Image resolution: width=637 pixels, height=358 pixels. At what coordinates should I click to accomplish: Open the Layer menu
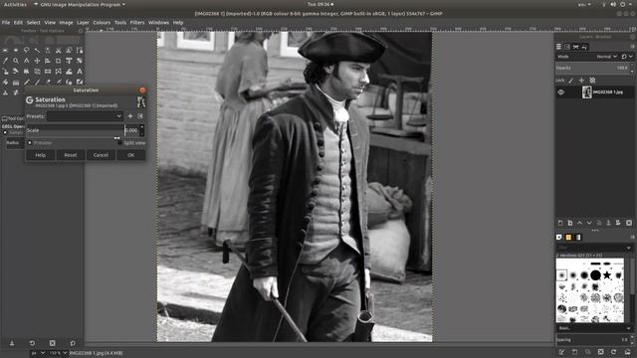point(83,22)
